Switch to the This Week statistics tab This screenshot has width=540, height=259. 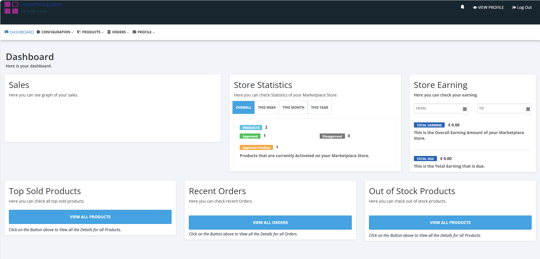pos(267,108)
